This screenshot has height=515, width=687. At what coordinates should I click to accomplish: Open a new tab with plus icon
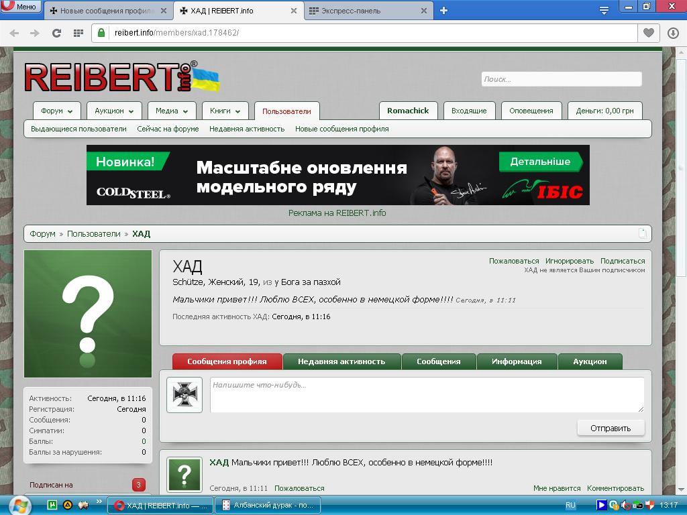(444, 11)
